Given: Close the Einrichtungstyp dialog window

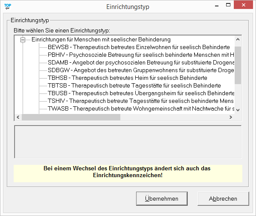Looking at the screenshot, I should (x=244, y=5).
